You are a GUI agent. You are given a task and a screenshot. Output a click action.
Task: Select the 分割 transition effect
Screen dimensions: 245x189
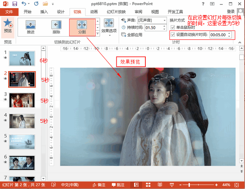click(x=82, y=27)
